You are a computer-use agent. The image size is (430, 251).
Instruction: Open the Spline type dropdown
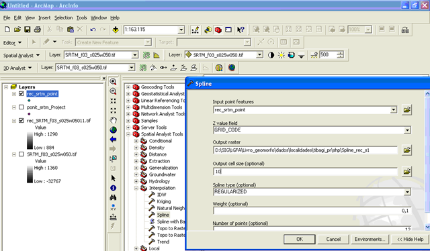[408, 192]
